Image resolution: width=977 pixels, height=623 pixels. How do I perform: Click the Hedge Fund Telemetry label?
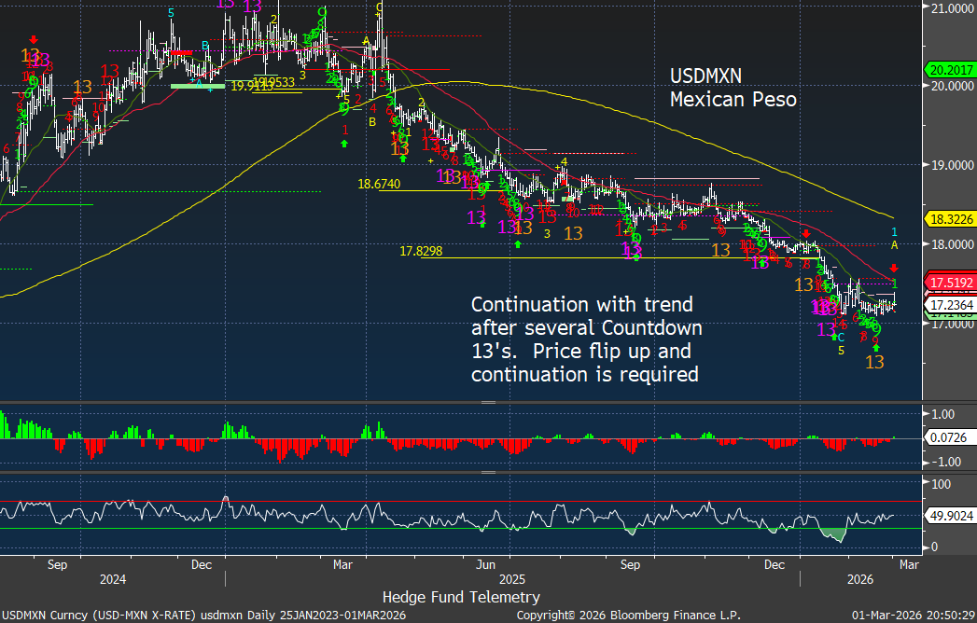460,596
